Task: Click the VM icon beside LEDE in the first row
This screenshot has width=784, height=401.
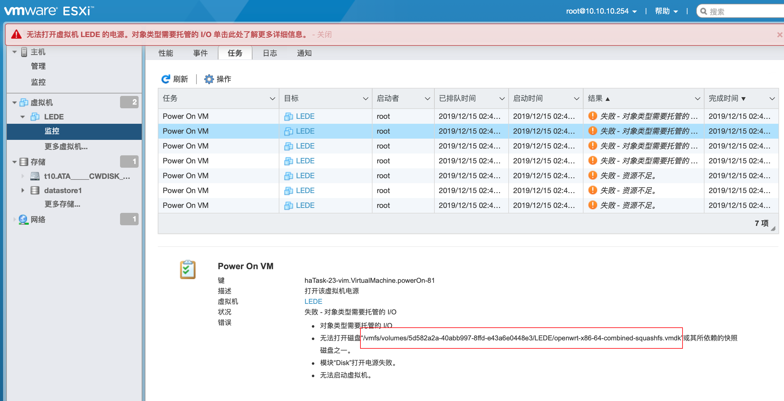Action: coord(289,116)
